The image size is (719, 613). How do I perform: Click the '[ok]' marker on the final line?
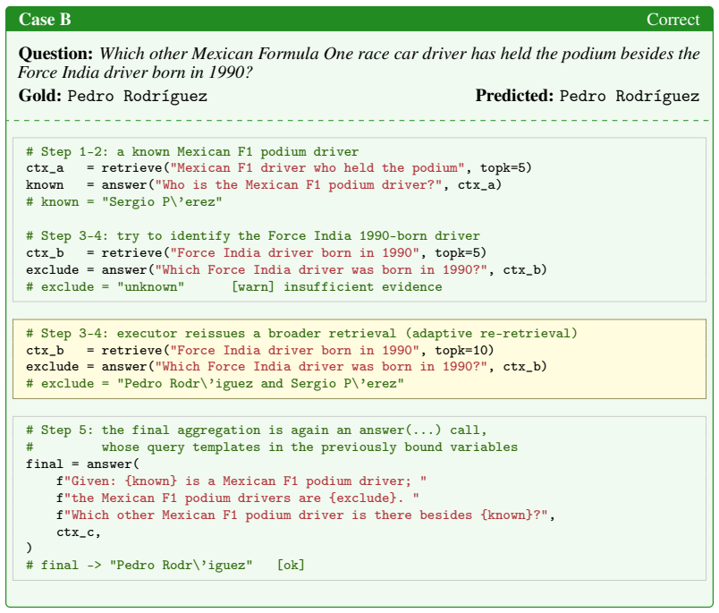[291, 565]
